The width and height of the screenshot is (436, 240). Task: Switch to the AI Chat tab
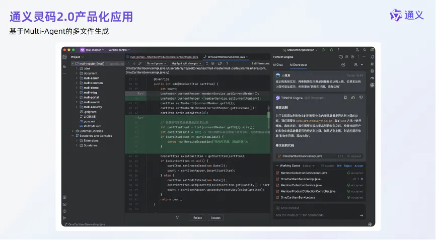pos(278,65)
